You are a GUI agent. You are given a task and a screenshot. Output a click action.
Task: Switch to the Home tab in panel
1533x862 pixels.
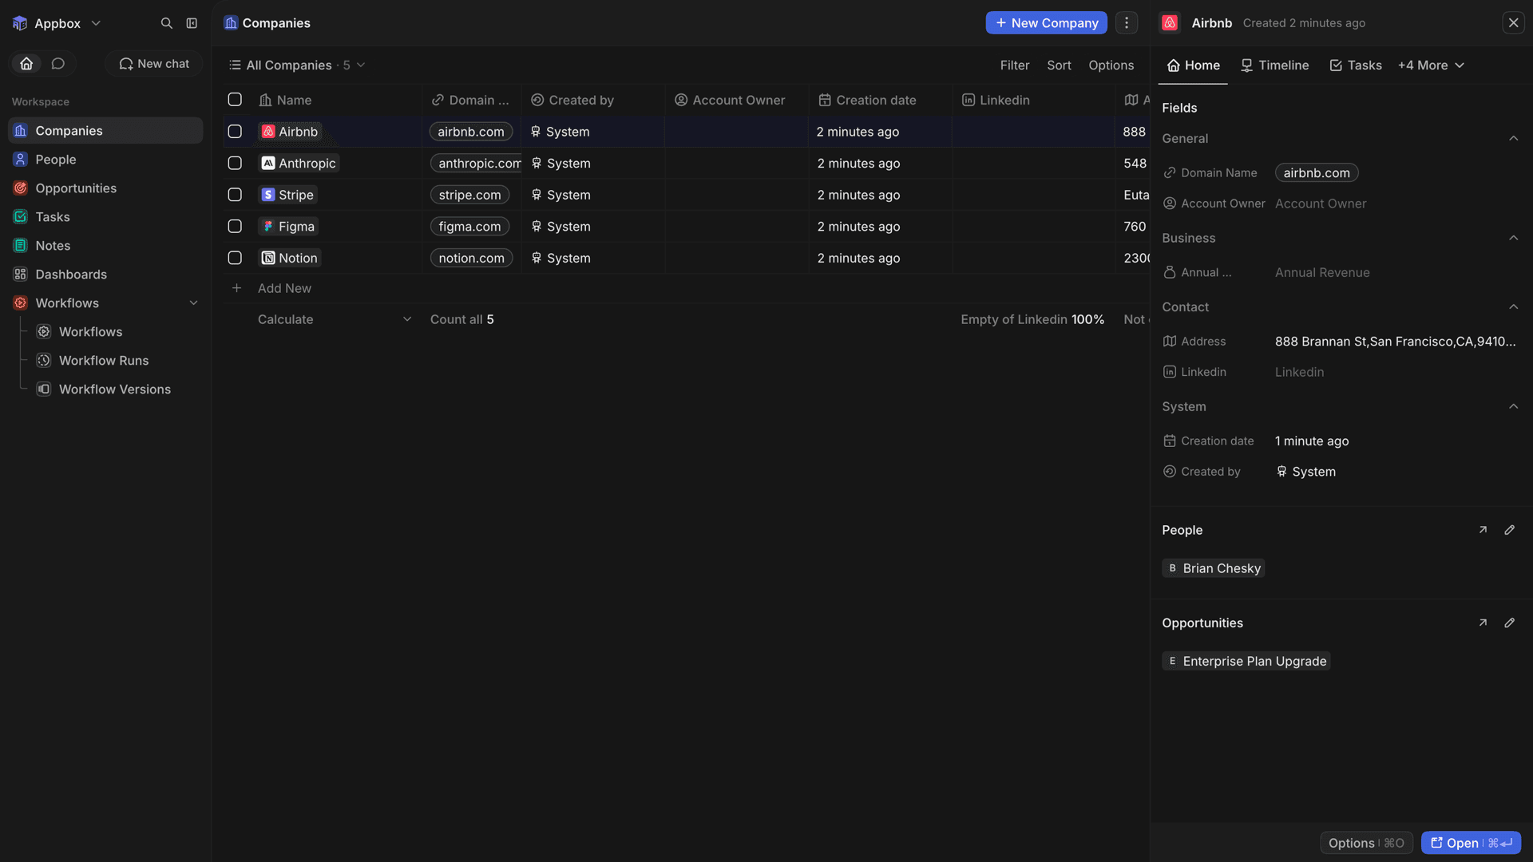click(1193, 65)
